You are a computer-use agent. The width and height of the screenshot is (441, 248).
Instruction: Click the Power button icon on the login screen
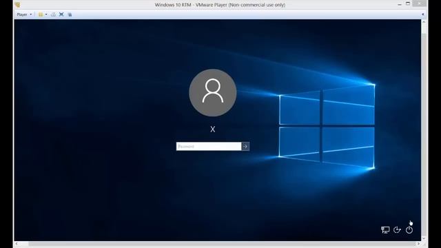[x=409, y=229]
